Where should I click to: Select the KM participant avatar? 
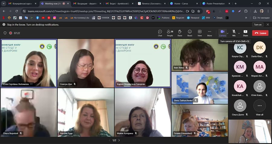(240, 67)
